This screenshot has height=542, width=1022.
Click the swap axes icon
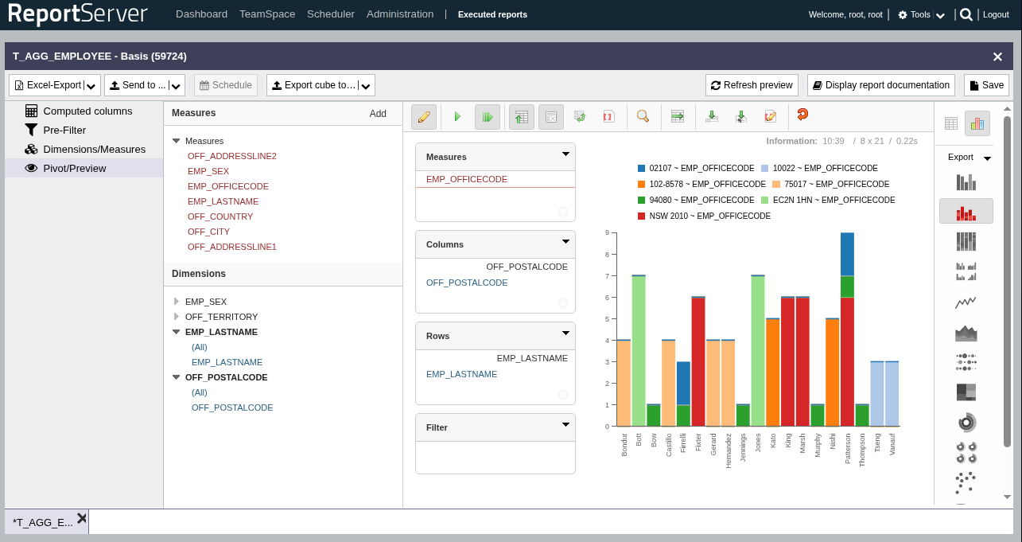(580, 117)
